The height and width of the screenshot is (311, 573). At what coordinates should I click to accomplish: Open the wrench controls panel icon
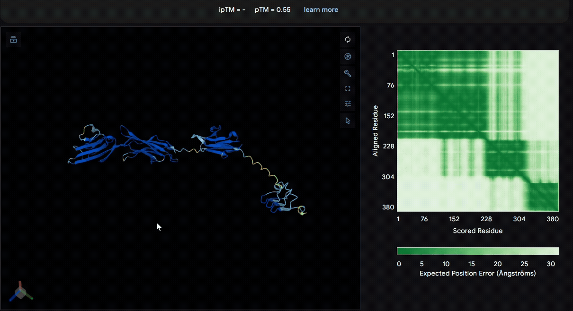click(x=348, y=73)
